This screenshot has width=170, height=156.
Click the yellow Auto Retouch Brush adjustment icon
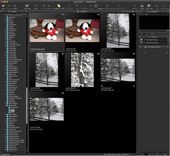(141, 40)
